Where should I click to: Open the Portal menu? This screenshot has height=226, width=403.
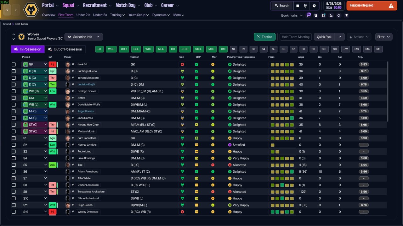[50, 5]
